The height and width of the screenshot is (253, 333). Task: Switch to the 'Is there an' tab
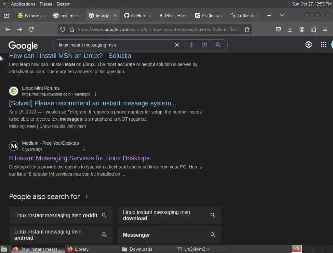click(32, 16)
